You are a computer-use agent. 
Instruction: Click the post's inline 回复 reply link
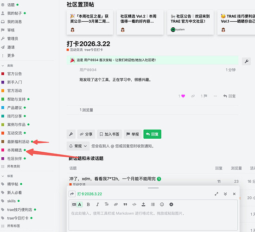click(229, 96)
